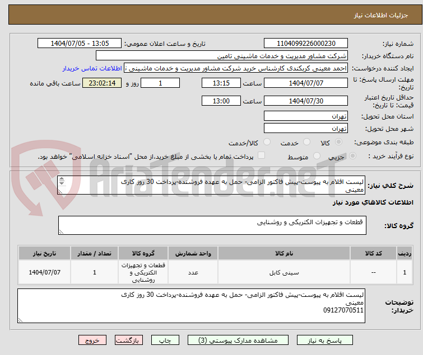The height and width of the screenshot is (355, 423).
Task: Select the 'متوسط' purchase type radio
Action: point(317,156)
